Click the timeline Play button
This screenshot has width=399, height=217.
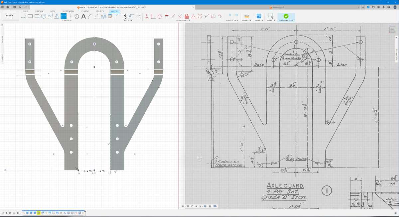(10, 213)
